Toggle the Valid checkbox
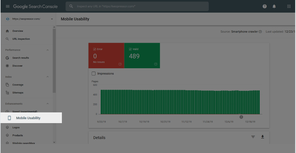Image resolution: width=296 pixels, height=153 pixels. (x=130, y=49)
